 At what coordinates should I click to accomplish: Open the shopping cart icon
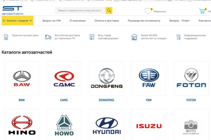tap(203, 11)
